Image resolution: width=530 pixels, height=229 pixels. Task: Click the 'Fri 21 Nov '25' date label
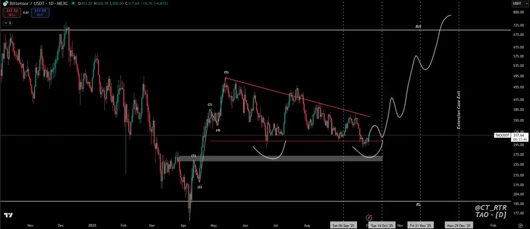[420, 225]
